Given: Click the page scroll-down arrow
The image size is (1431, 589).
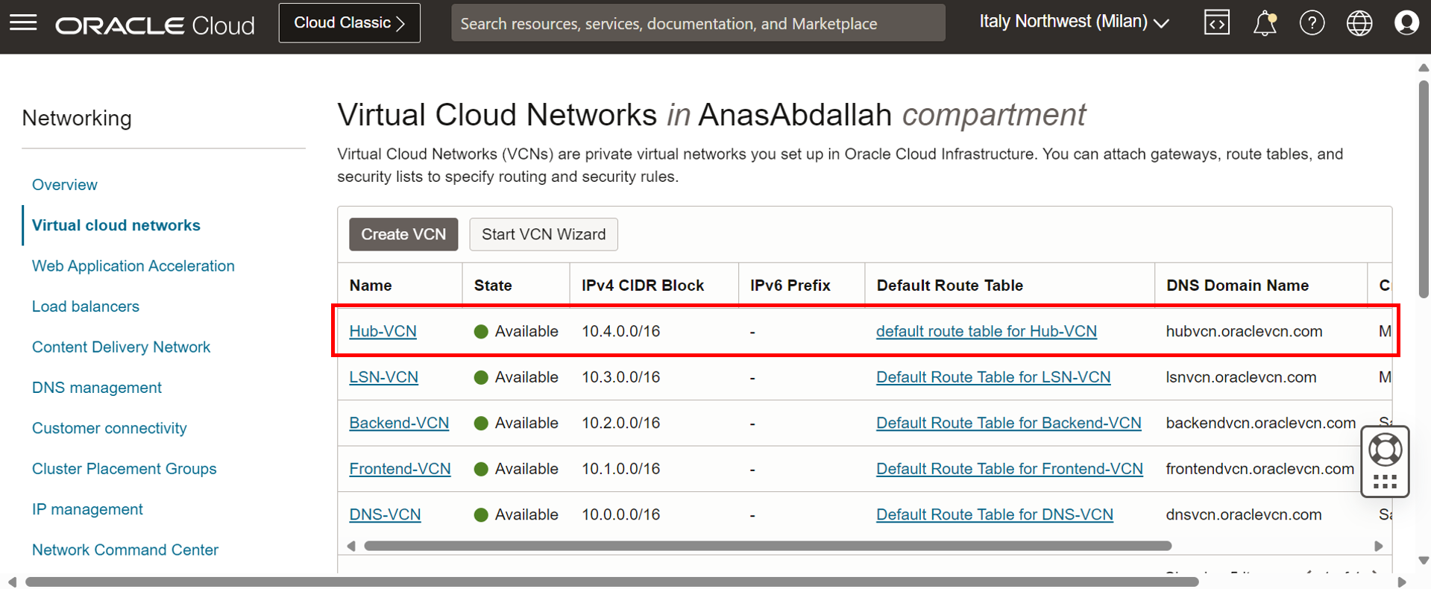Looking at the screenshot, I should pos(1424,561).
